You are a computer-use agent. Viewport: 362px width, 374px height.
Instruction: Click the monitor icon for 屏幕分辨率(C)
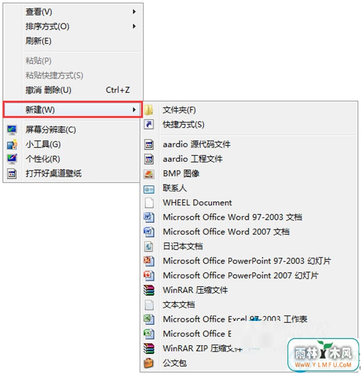12,130
